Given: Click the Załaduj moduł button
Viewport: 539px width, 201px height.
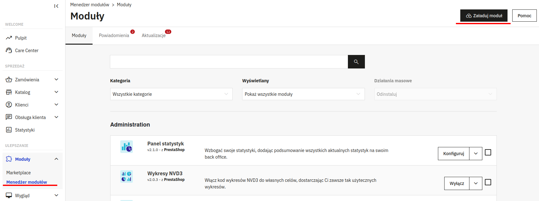Looking at the screenshot, I should point(484,16).
